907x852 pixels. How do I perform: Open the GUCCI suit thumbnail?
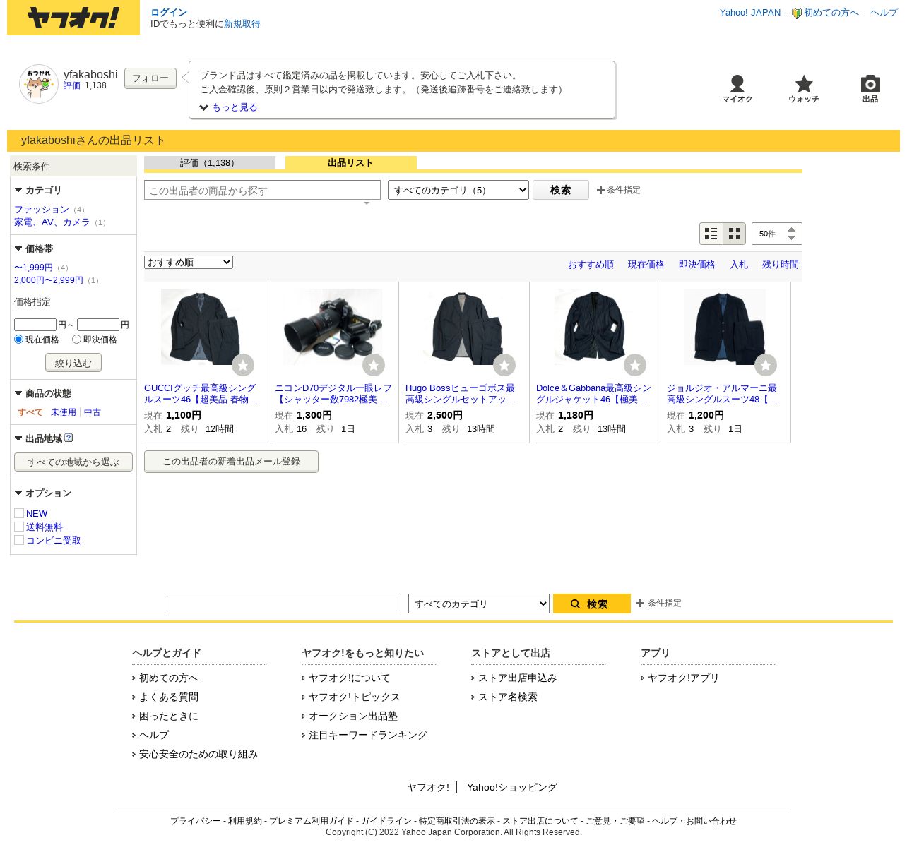pos(201,327)
